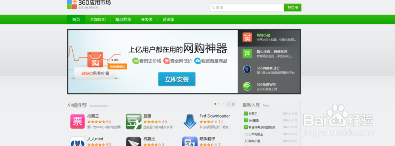Open 抢票王 in 最新入库 list
The width and height of the screenshot is (395, 146).
253,114
